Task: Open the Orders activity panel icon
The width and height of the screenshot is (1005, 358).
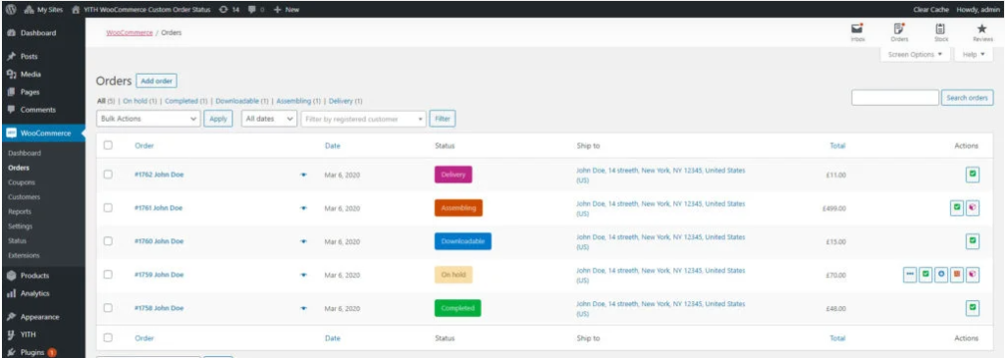Action: click(899, 32)
